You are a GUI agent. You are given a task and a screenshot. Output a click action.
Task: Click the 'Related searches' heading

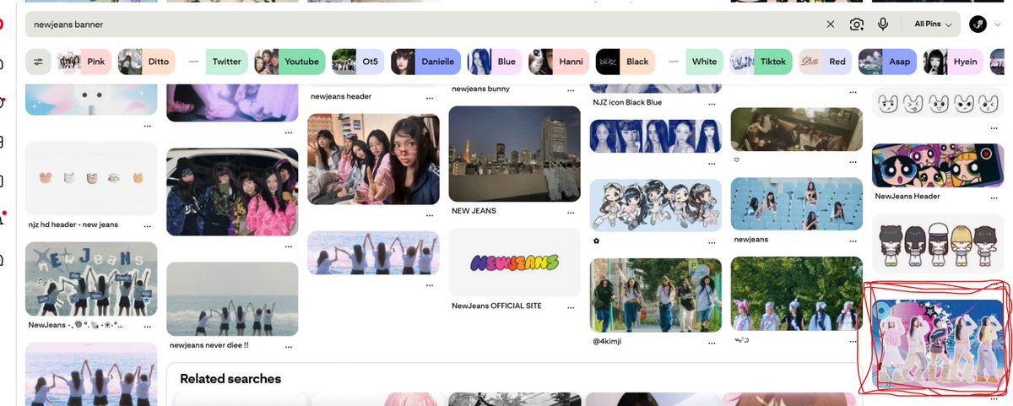(x=230, y=379)
